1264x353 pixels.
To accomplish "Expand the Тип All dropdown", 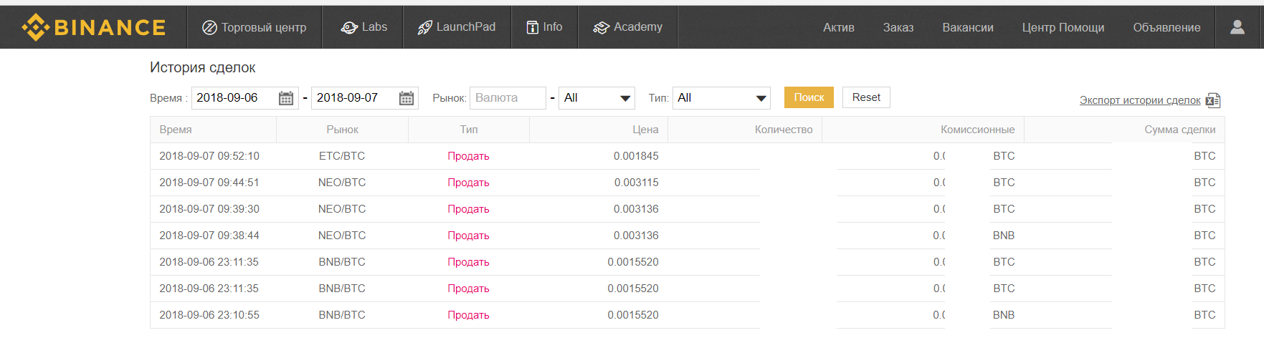I will pyautogui.click(x=721, y=98).
